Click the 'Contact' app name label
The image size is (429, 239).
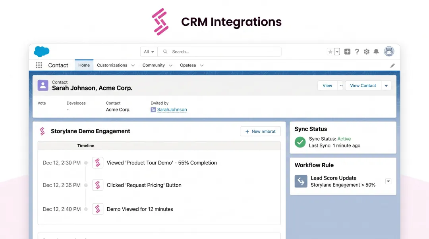click(x=58, y=65)
